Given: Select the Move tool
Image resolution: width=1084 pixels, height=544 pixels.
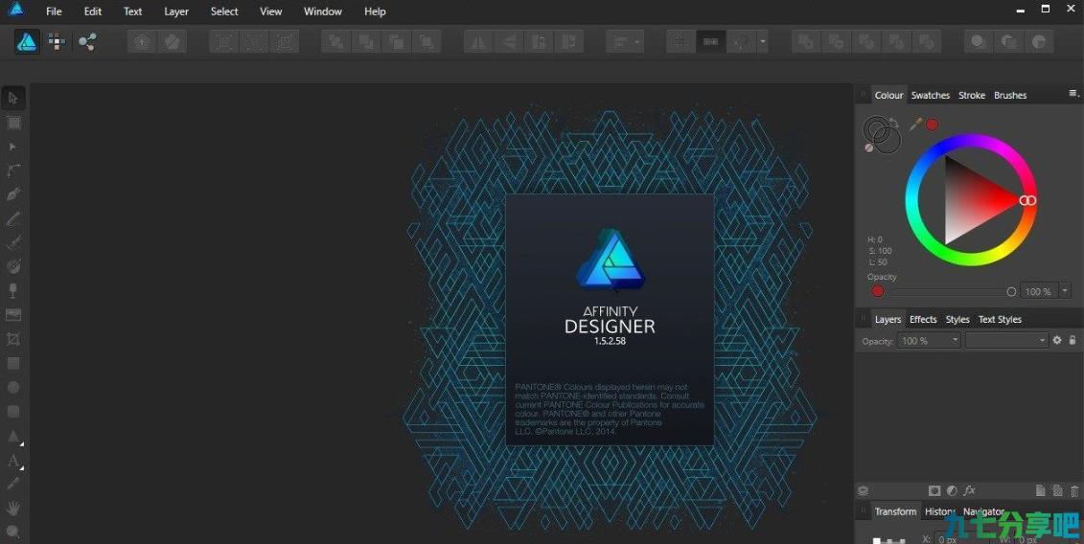Looking at the screenshot, I should pos(13,98).
